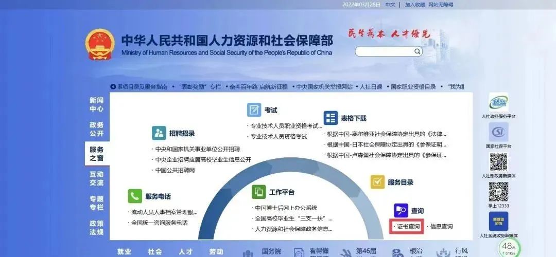Click the 48% network speed widget
Image resolution: width=556 pixels, height=257 pixels.
click(509, 248)
